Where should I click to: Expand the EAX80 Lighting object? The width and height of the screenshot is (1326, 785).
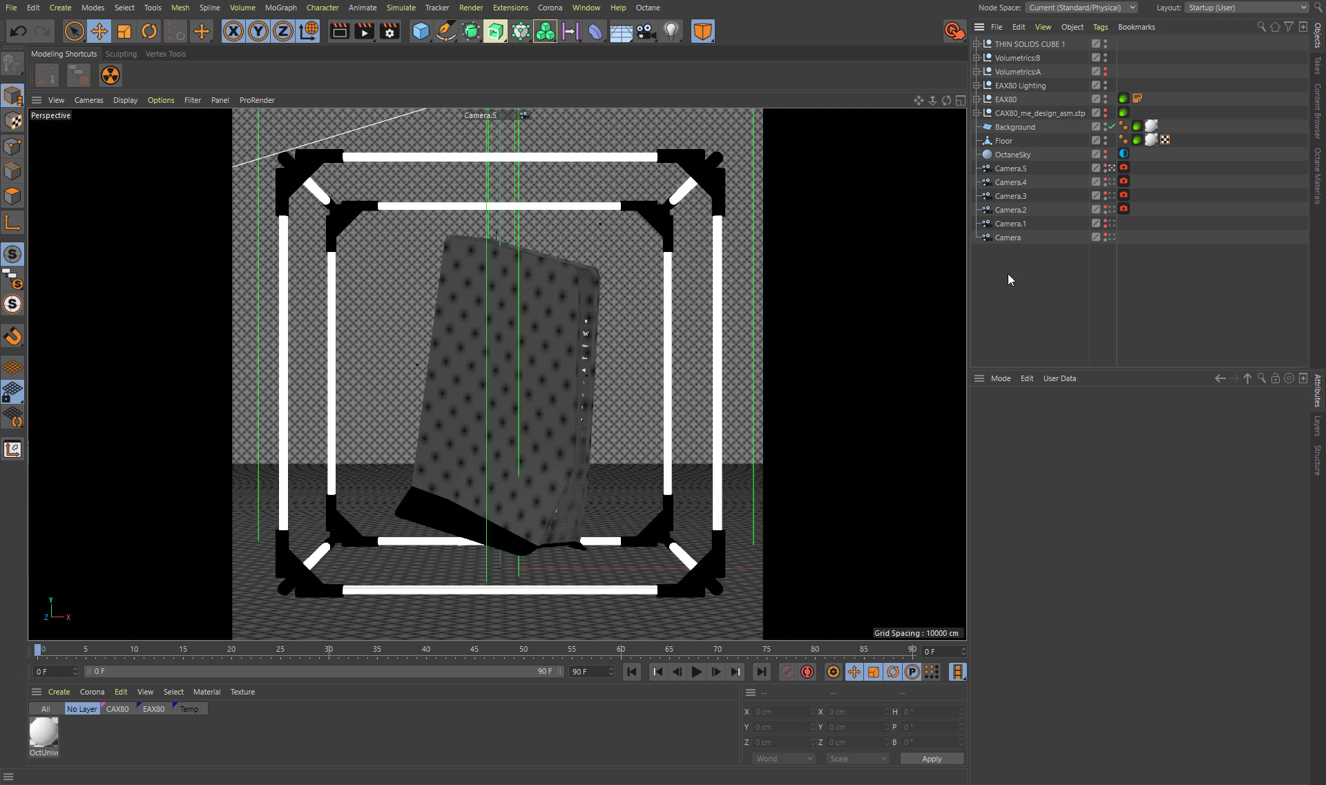pos(977,85)
